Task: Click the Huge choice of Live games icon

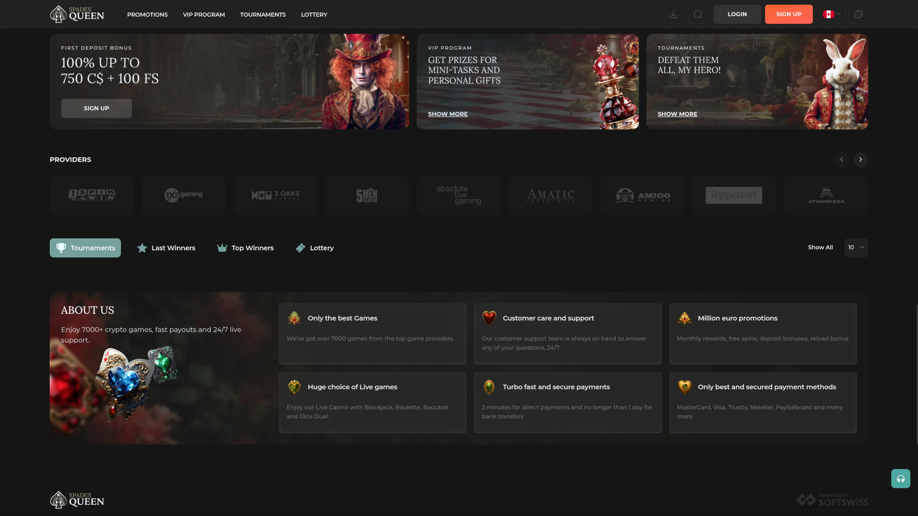Action: pyautogui.click(x=294, y=387)
